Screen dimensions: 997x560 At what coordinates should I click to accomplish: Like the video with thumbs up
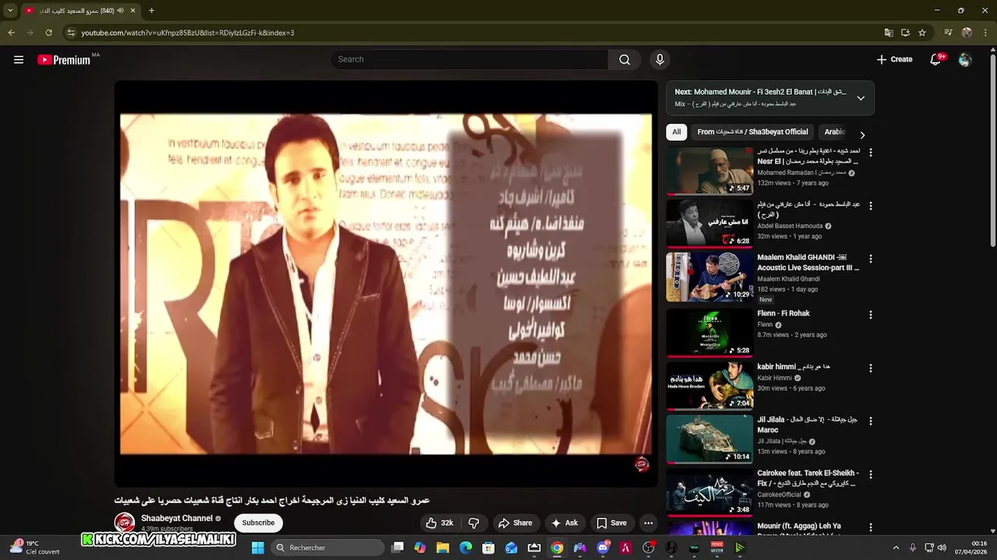point(439,523)
